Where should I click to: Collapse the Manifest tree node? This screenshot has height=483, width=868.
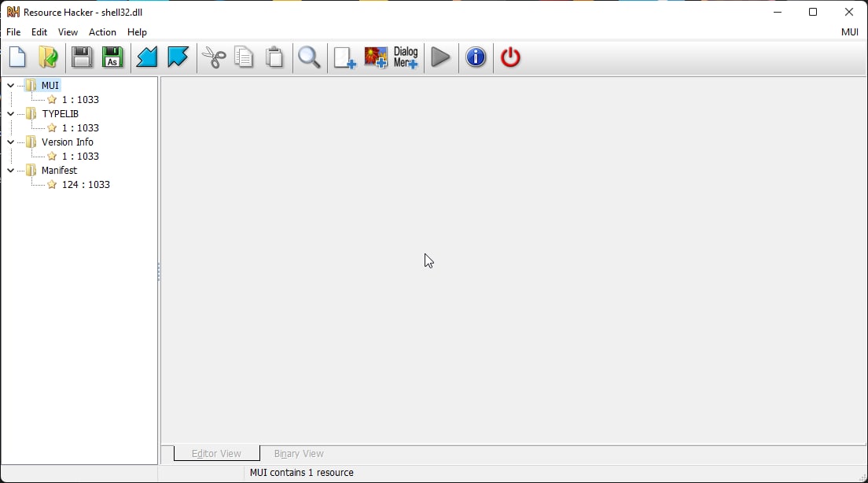(x=10, y=170)
